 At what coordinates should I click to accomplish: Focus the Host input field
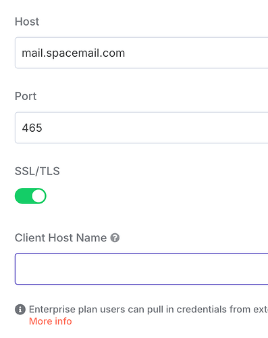pos(142,53)
